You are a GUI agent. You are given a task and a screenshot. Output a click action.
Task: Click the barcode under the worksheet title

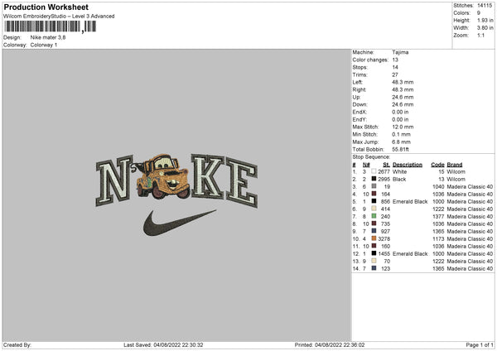(x=50, y=26)
